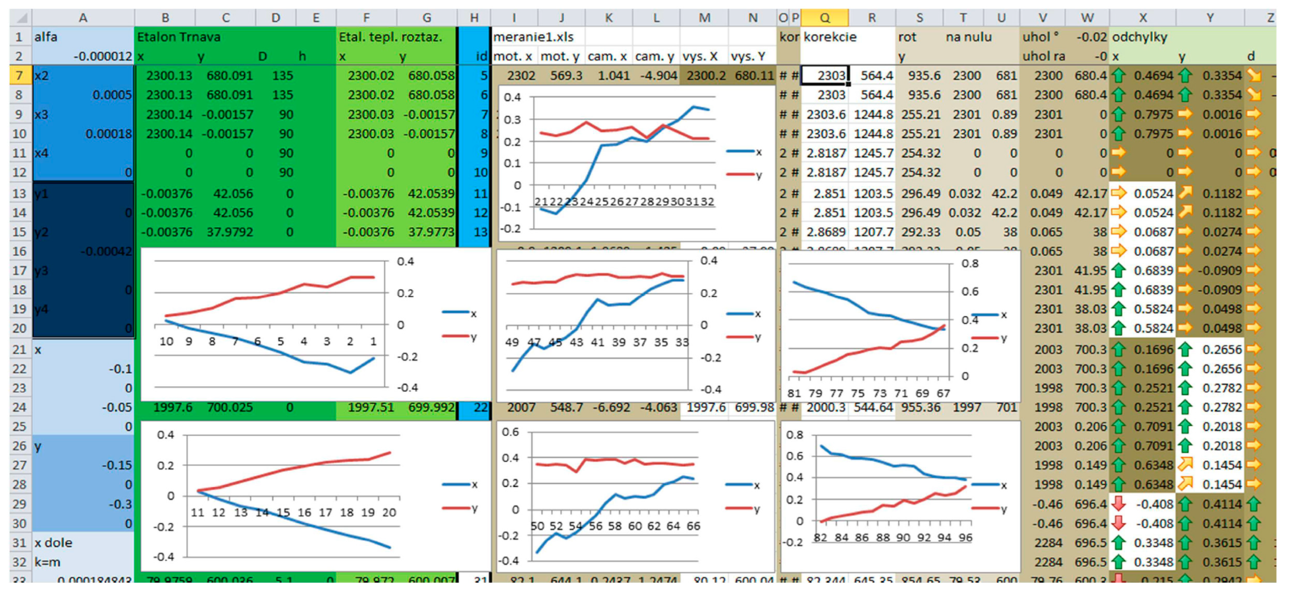Image resolution: width=1289 pixels, height=593 pixels.
Task: Select row 24 header
Action: click(x=20, y=408)
